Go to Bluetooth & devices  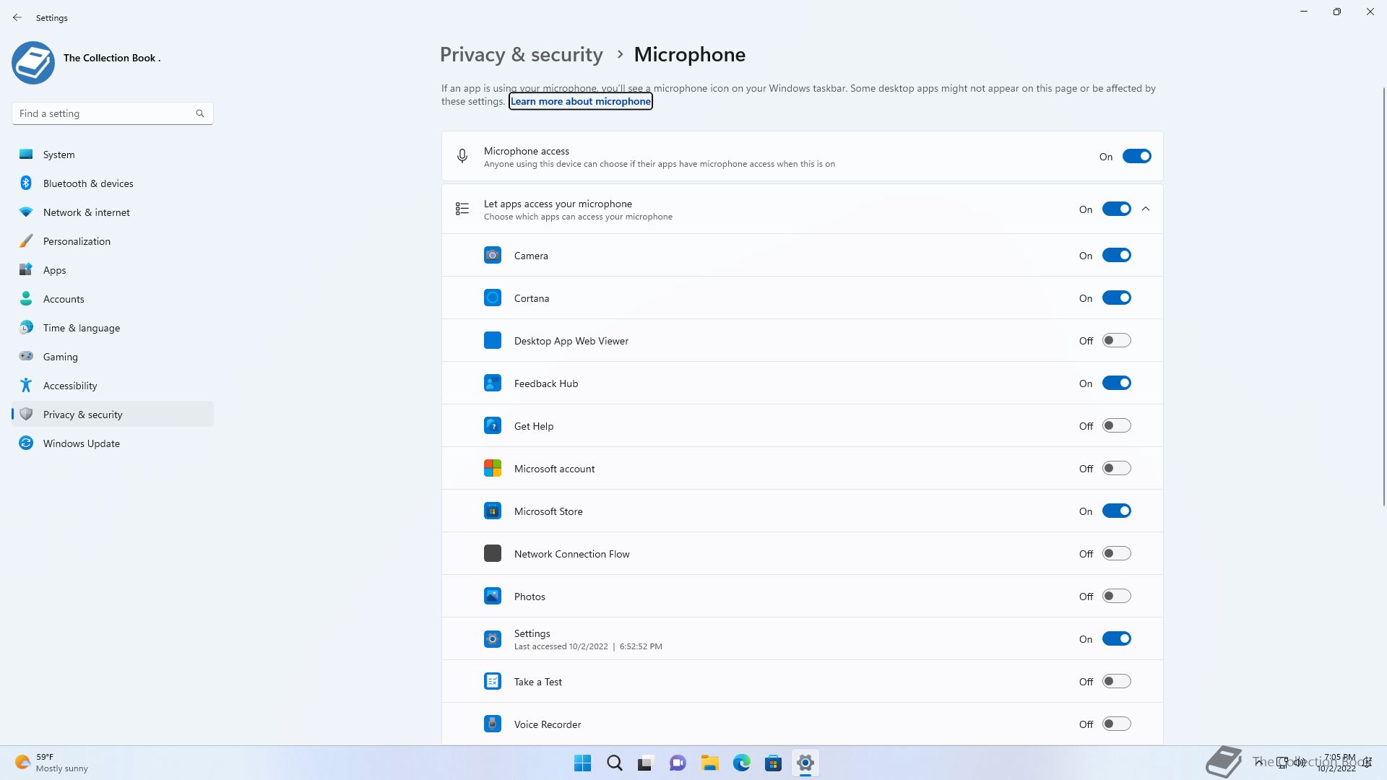113,183
